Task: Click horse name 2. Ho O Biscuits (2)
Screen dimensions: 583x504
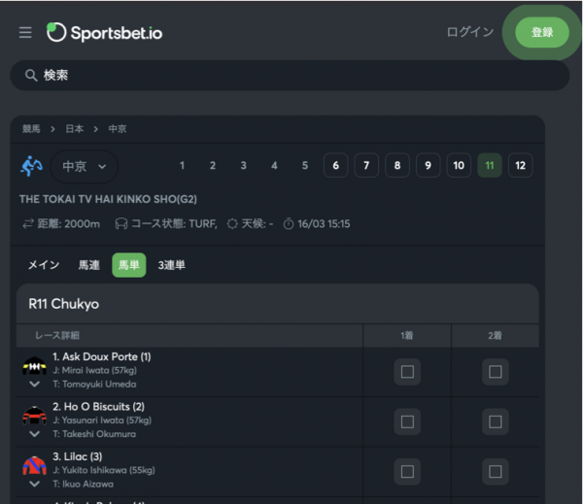Action: pos(98,407)
